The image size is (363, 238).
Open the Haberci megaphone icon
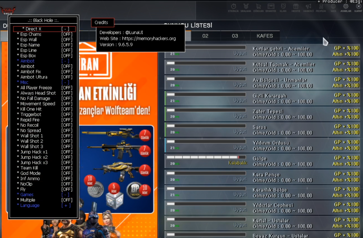308,7
